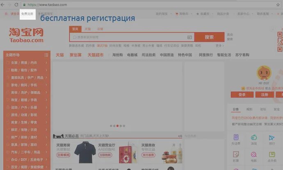Screen dimensions: 283x170
Task: Click the 商品分类 link in top bar
Action: (x=223, y=14)
